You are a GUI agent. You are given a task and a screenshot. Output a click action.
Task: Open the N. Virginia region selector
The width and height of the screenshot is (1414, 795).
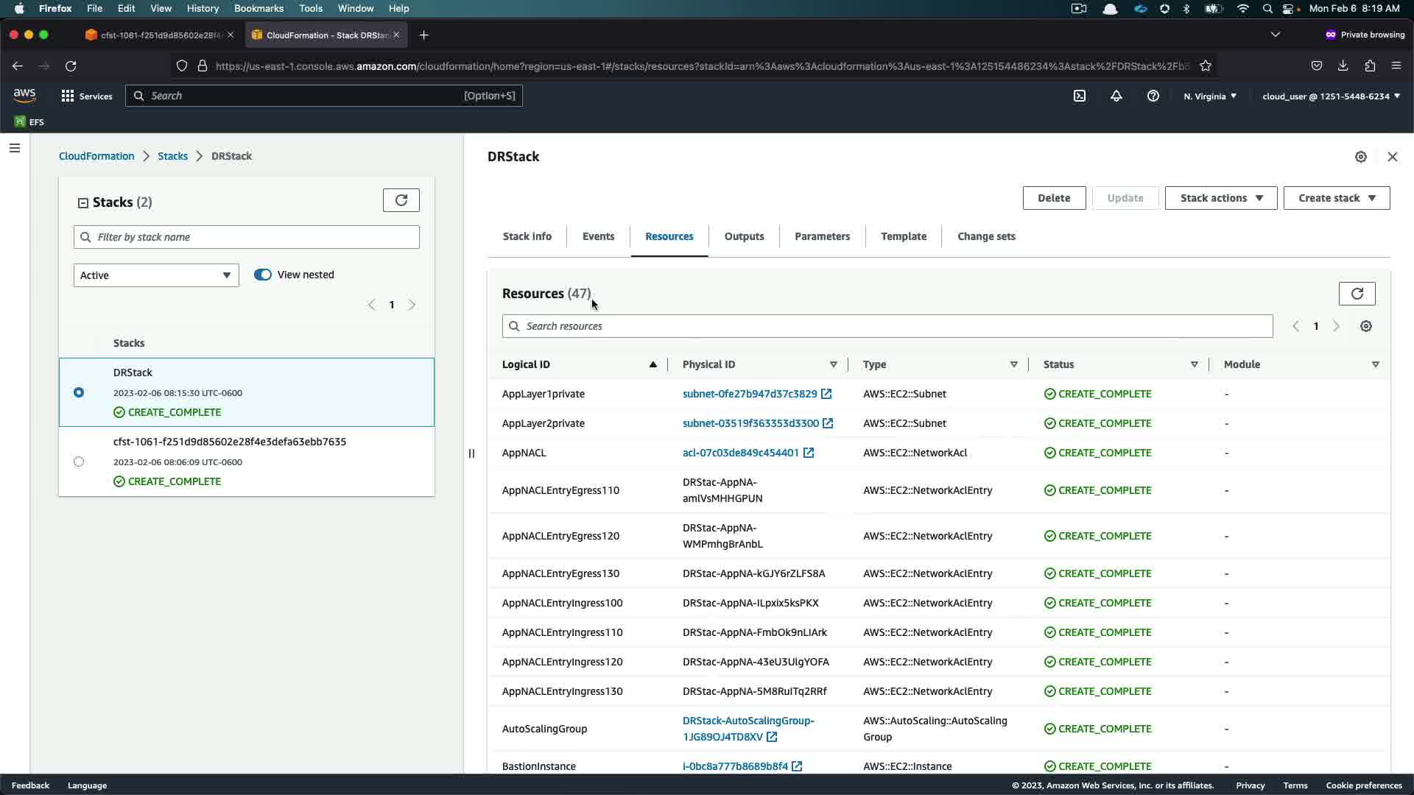1210,96
